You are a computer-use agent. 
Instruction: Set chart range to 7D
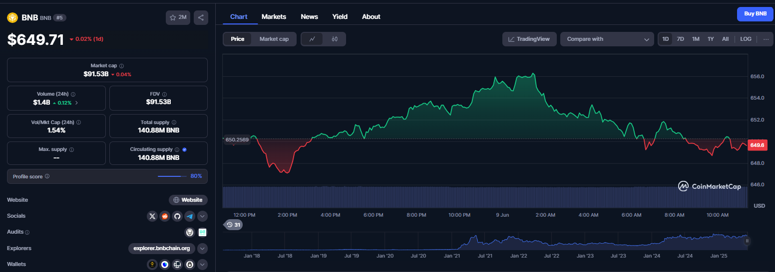pyautogui.click(x=680, y=39)
